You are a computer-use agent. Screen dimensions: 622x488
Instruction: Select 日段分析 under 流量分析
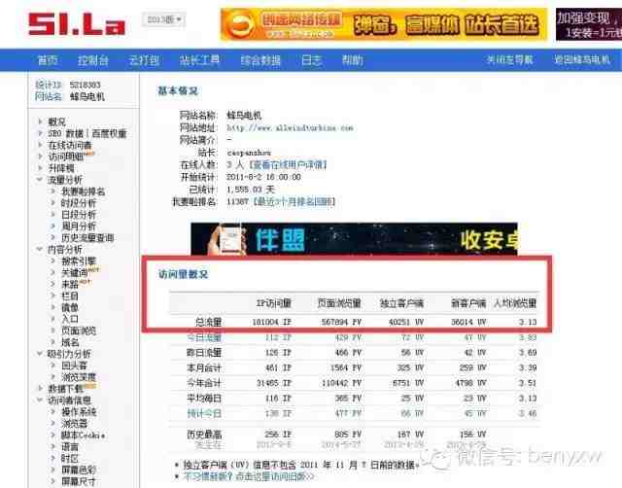(79, 215)
